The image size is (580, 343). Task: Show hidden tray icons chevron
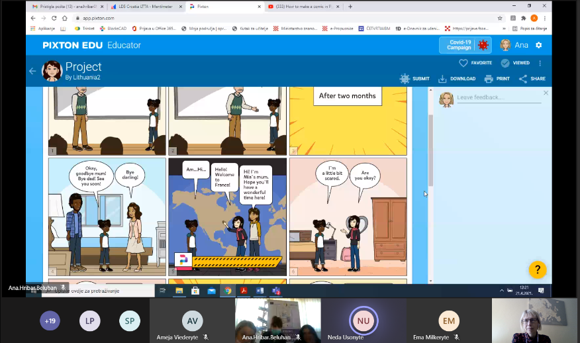pos(502,291)
